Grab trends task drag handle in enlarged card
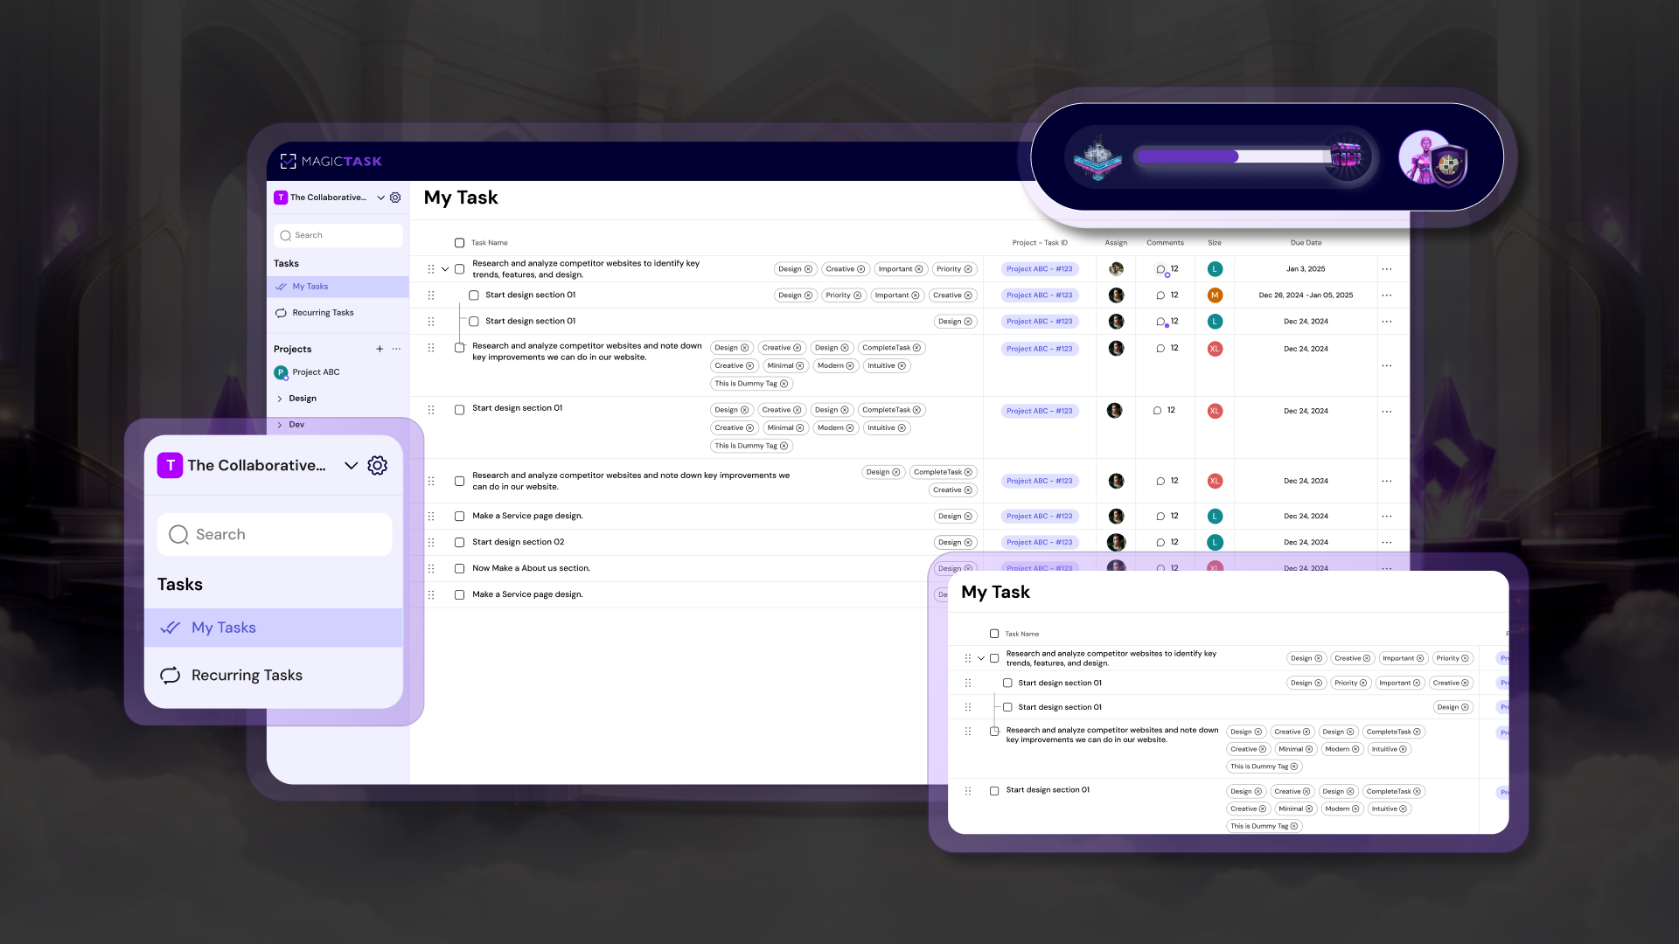1679x944 pixels. pyautogui.click(x=968, y=658)
